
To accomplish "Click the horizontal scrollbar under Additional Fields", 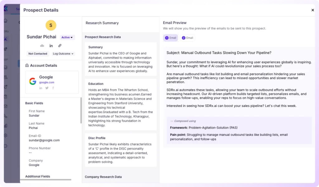I will click(x=46, y=180).
